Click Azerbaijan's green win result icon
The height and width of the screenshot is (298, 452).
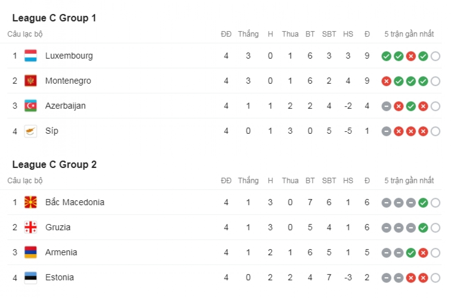(411, 106)
